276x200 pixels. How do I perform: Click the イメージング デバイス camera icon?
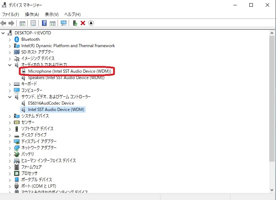pos(17,59)
